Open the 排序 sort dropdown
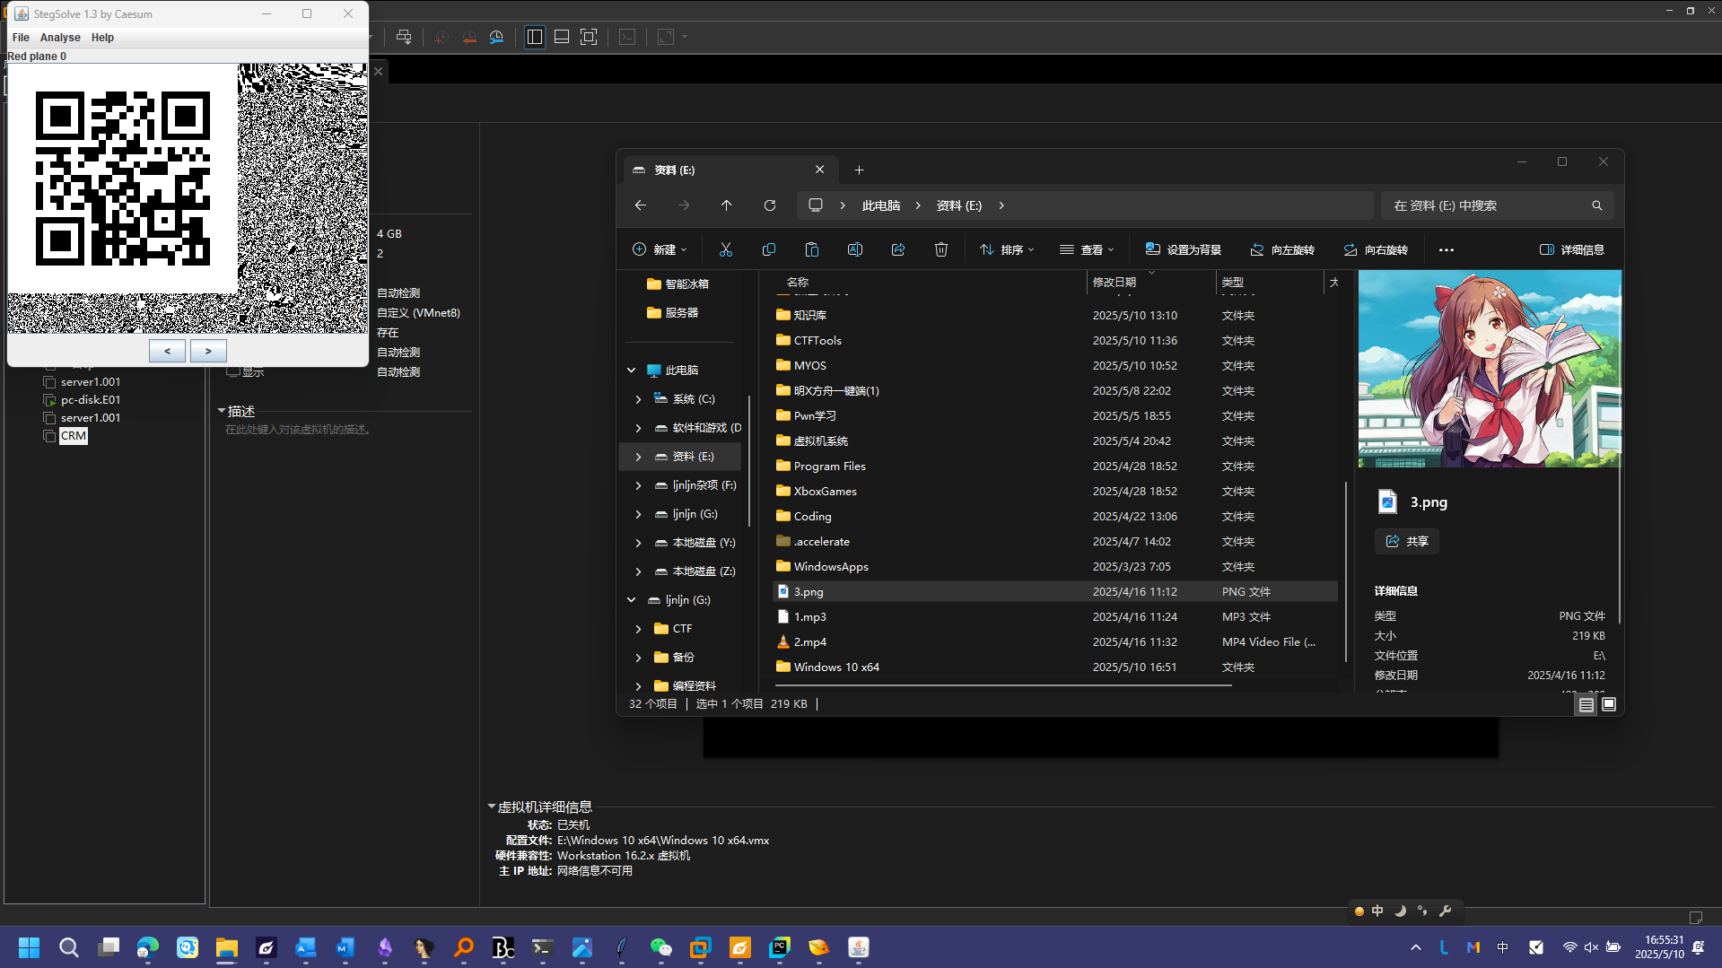 click(1007, 249)
